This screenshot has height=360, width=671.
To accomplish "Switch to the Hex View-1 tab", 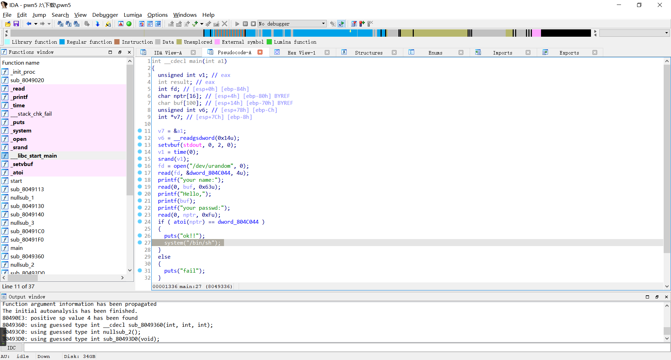I will (301, 52).
